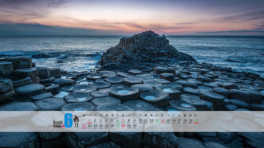
Task: Select green date 20 Dragon Boat Festival
Action: pos(196,121)
